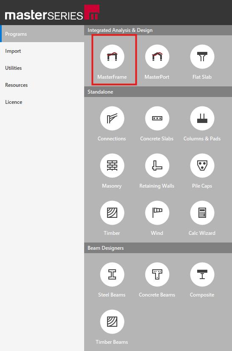Switch to the Import sidebar item
Screen dimensions: 232x351
click(x=42, y=51)
